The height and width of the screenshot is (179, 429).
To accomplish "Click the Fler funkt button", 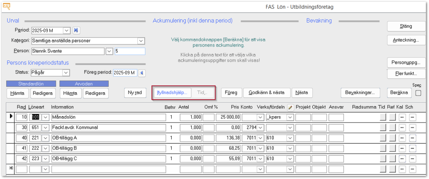I will 406,74.
